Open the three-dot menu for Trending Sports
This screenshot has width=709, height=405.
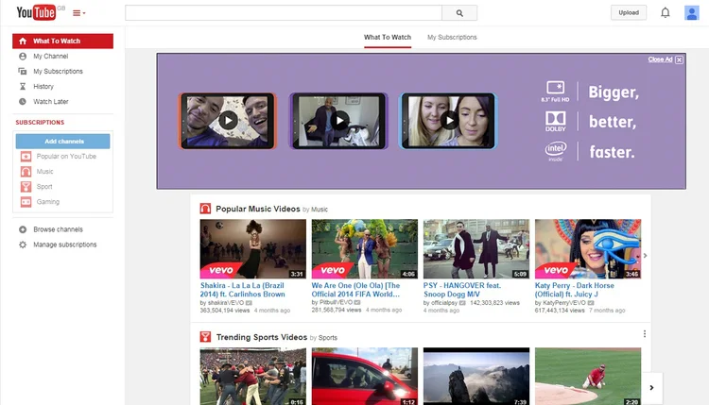tap(645, 334)
